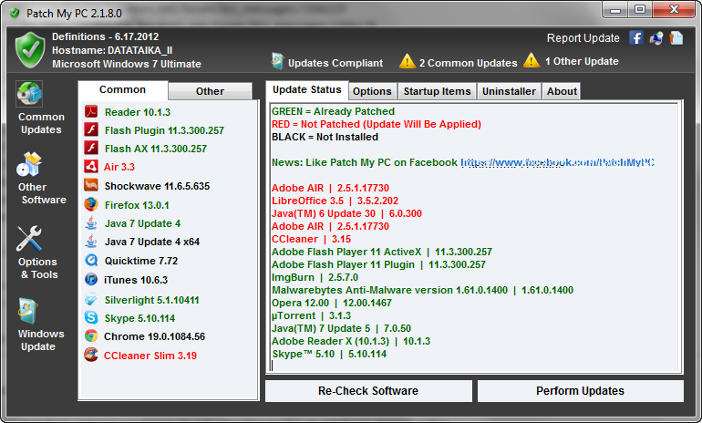This screenshot has width=702, height=423.
Task: Open the Common Updates sidebar icon
Action: tap(29, 94)
